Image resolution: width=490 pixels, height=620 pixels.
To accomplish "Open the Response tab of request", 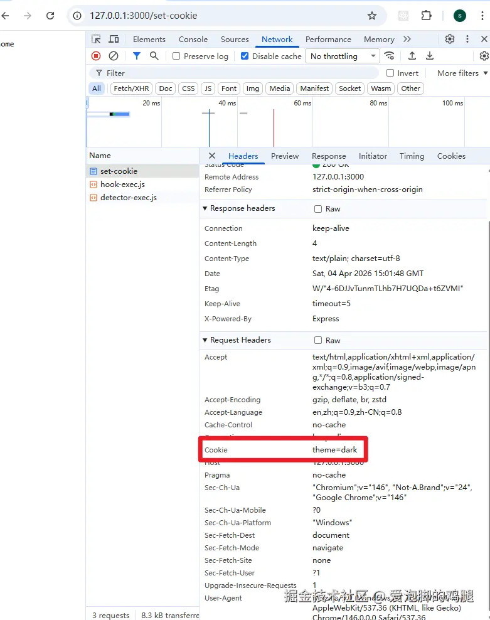I will pyautogui.click(x=329, y=156).
